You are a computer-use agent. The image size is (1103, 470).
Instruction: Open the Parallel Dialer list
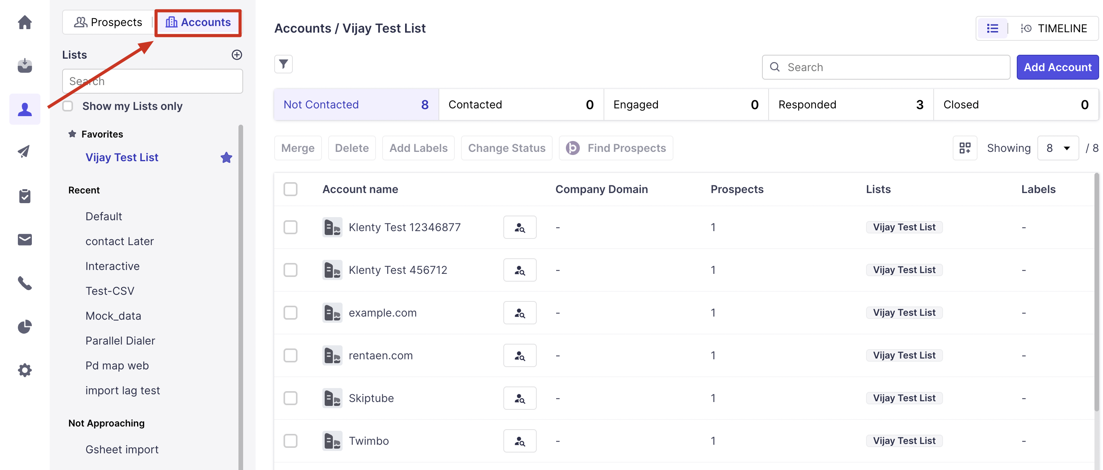coord(120,341)
